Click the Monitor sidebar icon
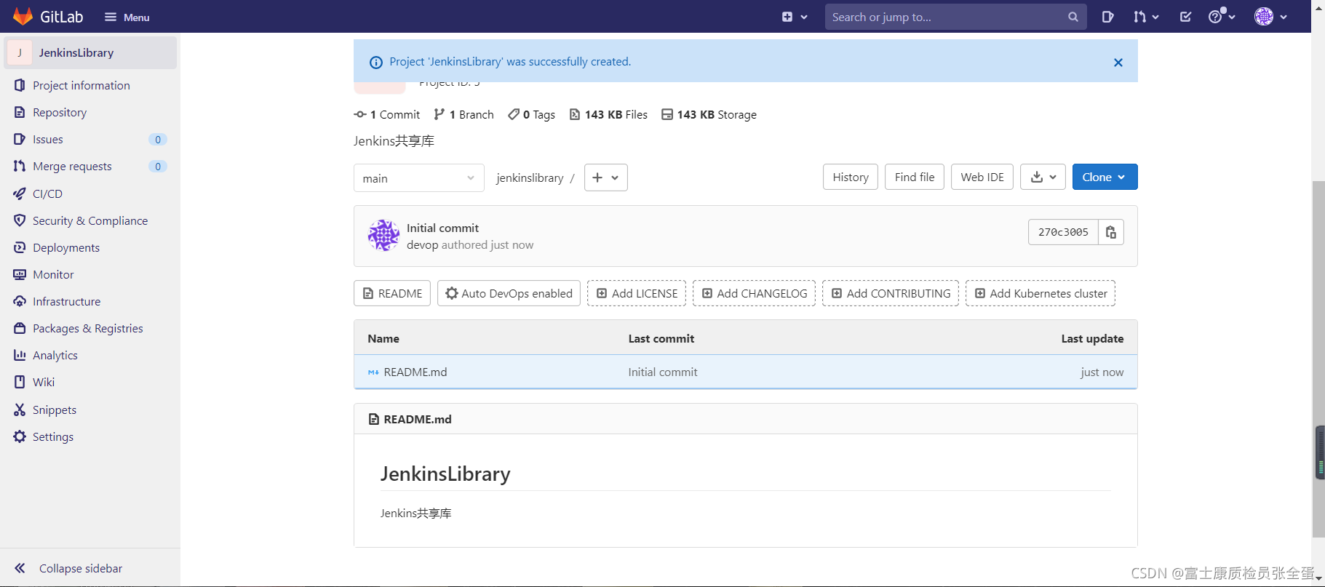1325x587 pixels. [20, 274]
